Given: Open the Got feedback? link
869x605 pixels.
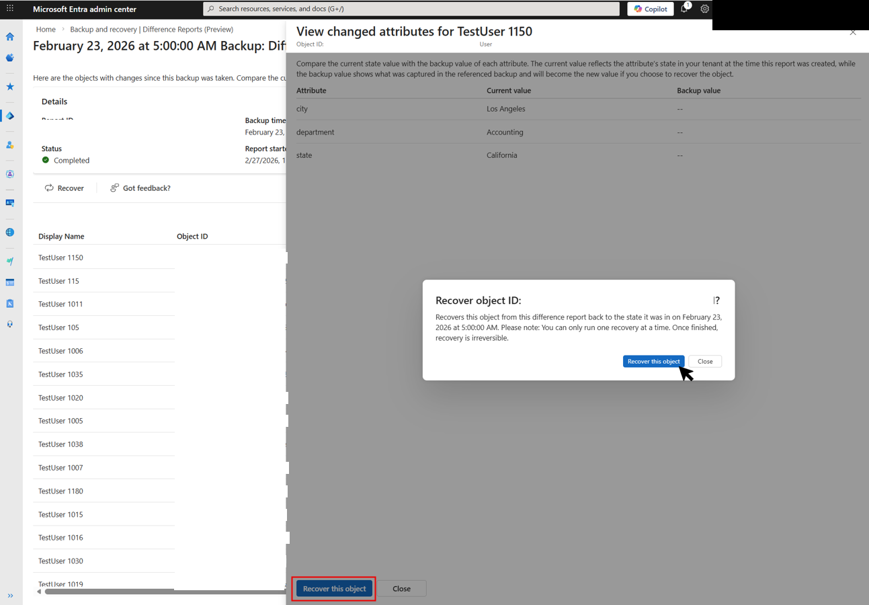Looking at the screenshot, I should pos(140,188).
